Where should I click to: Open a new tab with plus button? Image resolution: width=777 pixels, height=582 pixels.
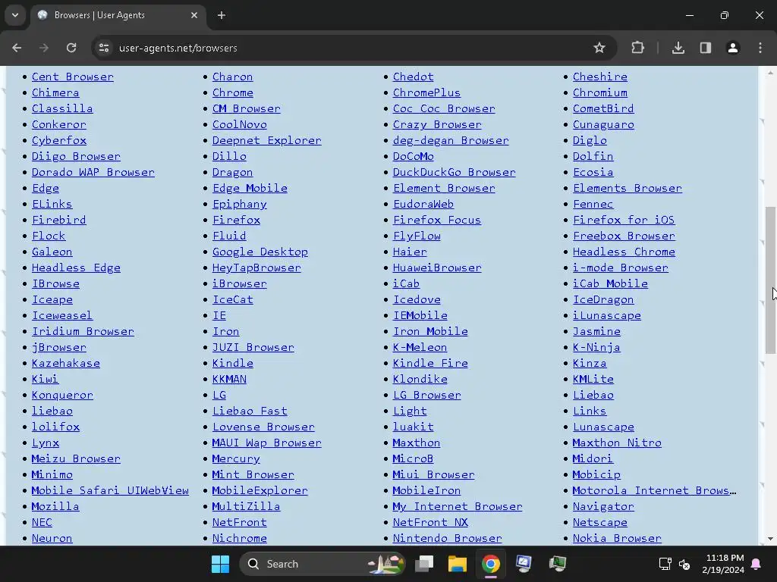[222, 15]
